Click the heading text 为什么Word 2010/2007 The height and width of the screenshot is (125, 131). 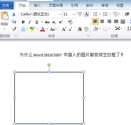(x=41, y=55)
